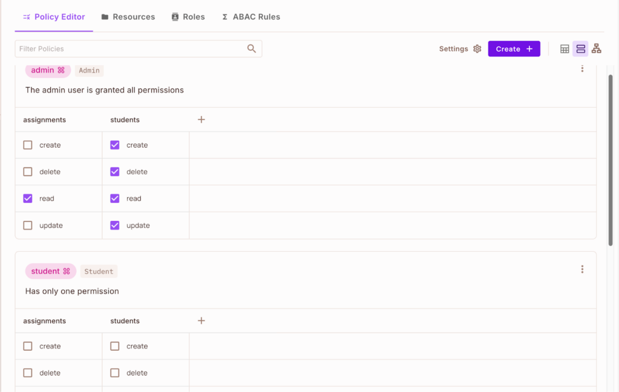Click the command icon inside the admin badge

(62, 70)
